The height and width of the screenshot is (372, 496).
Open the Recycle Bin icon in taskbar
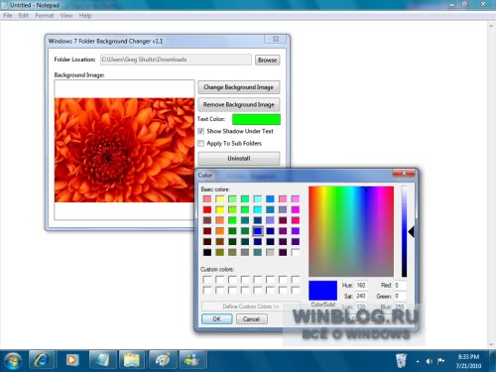coord(401,360)
